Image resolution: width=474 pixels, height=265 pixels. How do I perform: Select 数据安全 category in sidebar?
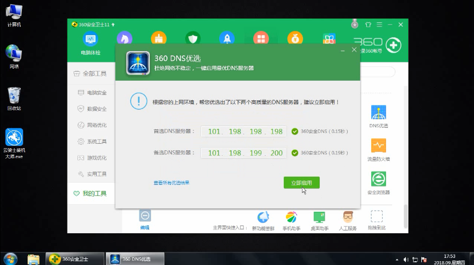pyautogui.click(x=92, y=109)
